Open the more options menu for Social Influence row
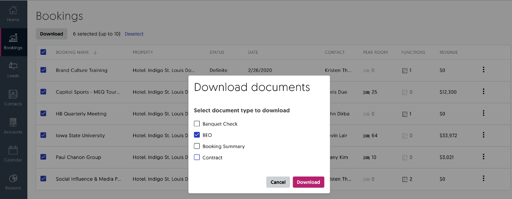The height and width of the screenshot is (199, 512). pos(483,178)
